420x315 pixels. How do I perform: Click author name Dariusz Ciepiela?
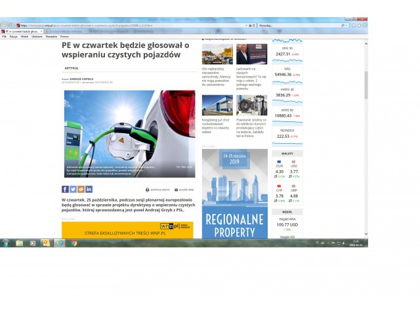83,78
